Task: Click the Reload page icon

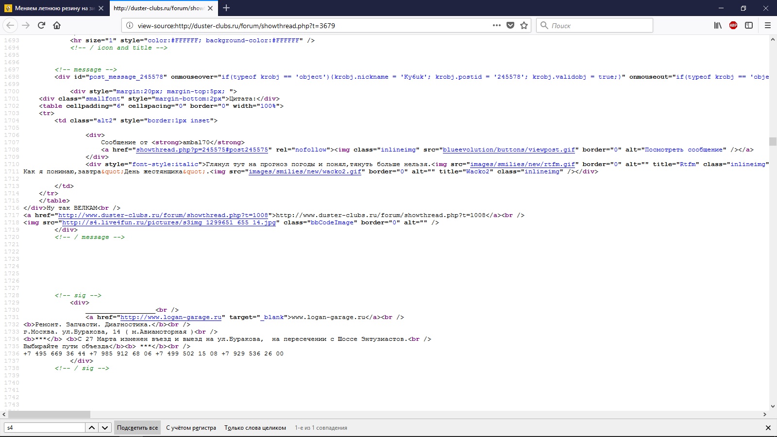Action: point(41,25)
